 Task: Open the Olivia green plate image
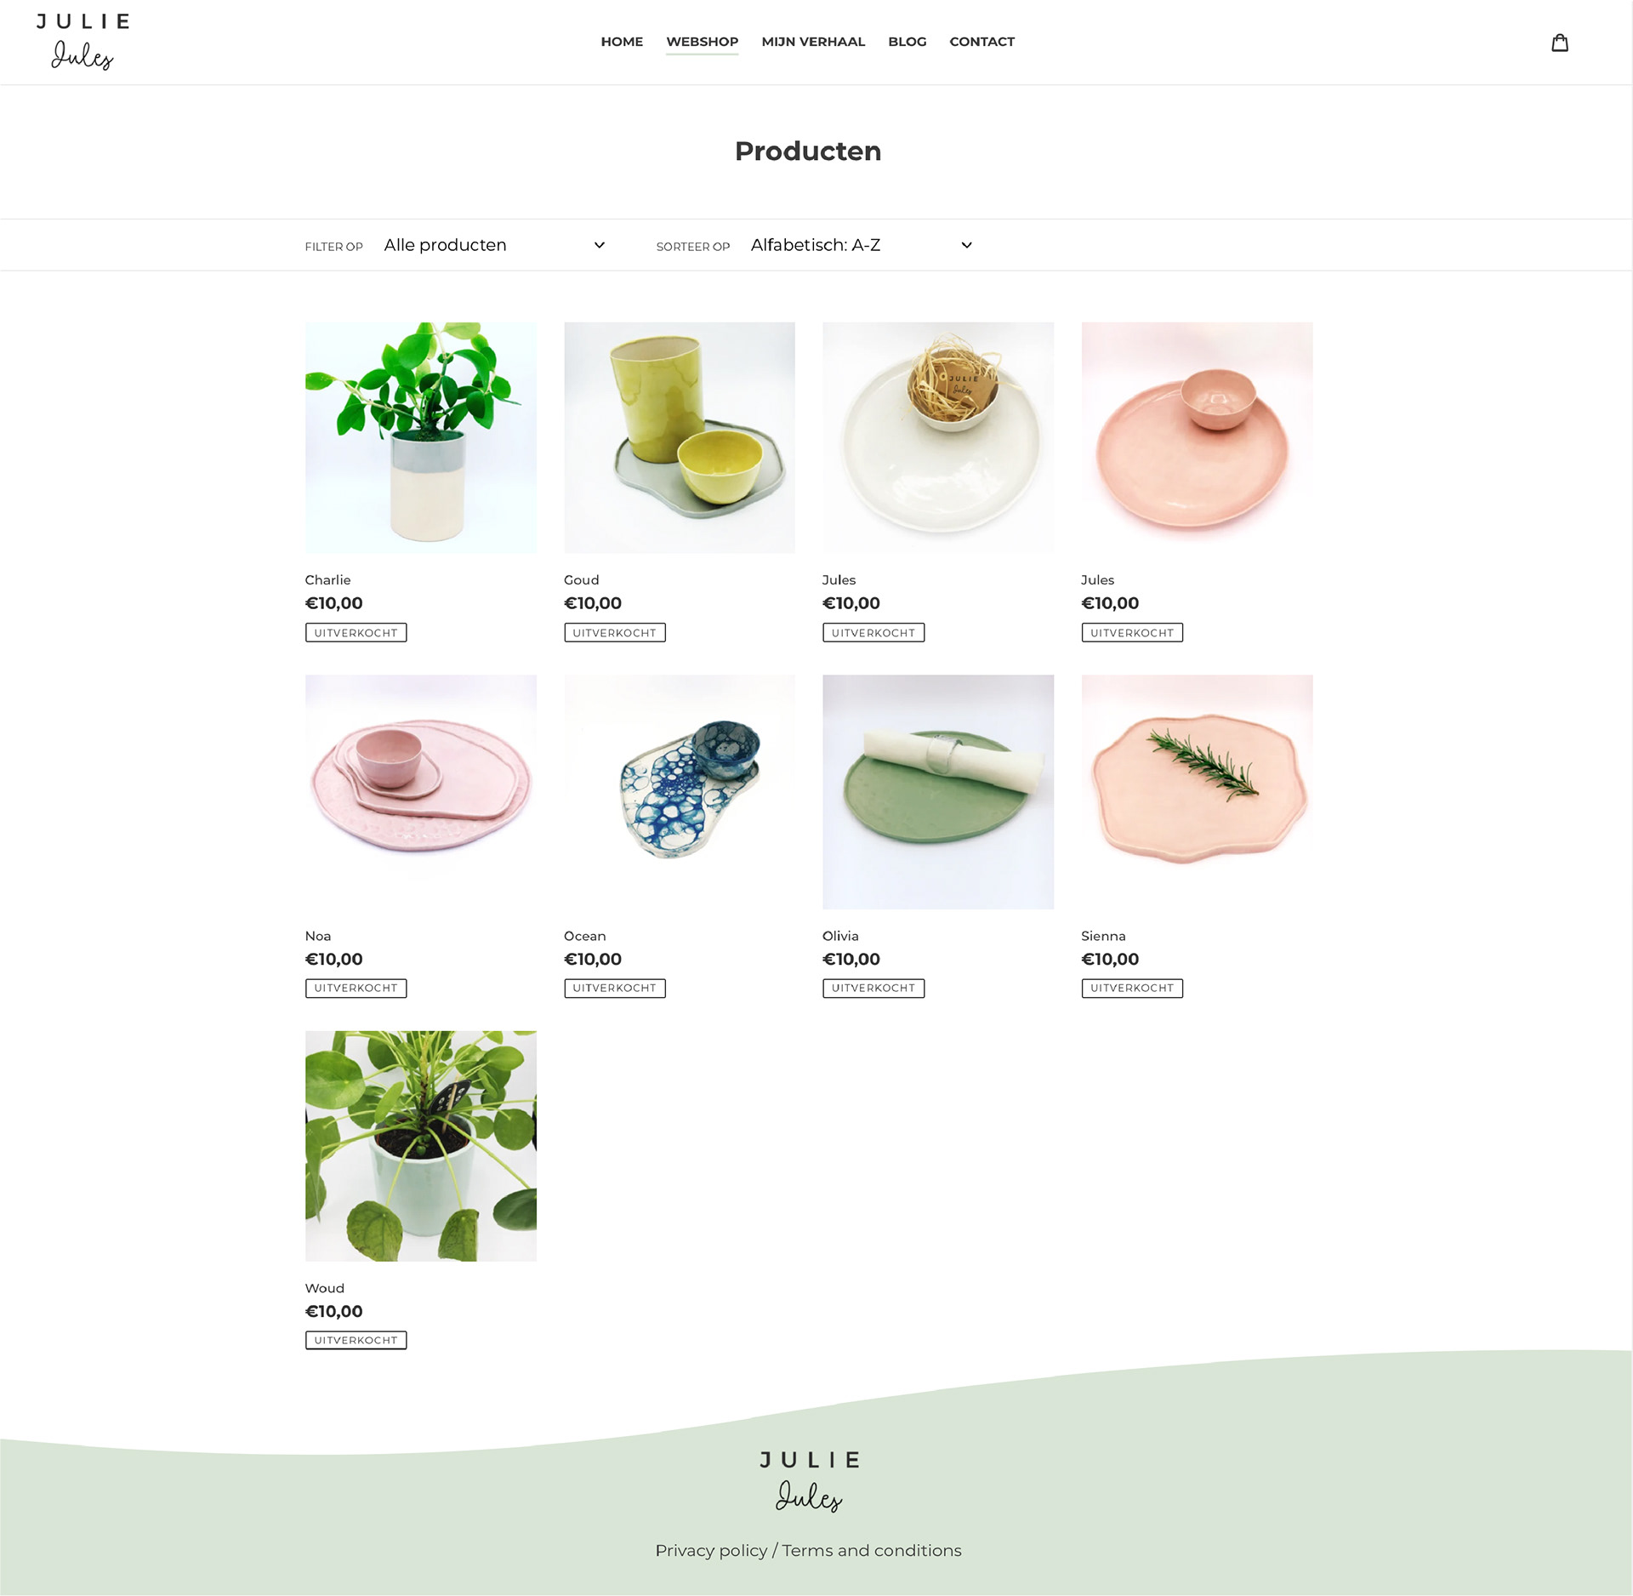click(x=938, y=791)
